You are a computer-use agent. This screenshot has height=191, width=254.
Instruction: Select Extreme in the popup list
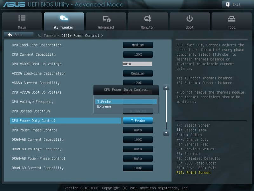tap(126, 107)
